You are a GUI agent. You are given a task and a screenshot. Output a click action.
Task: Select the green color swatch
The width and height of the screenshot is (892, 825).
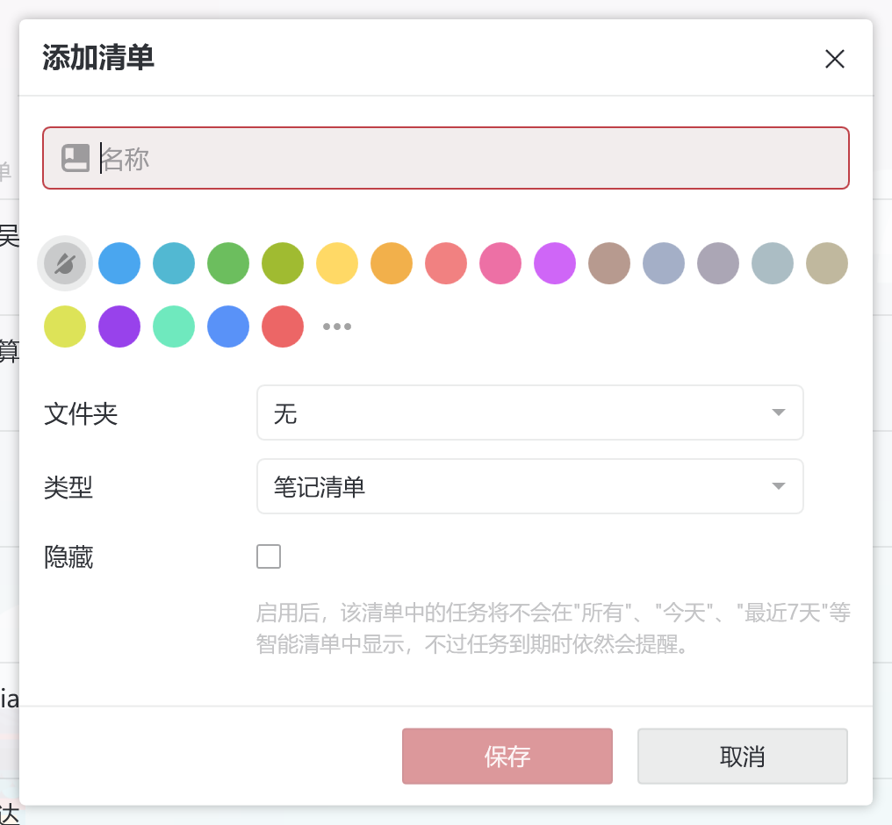click(x=228, y=263)
